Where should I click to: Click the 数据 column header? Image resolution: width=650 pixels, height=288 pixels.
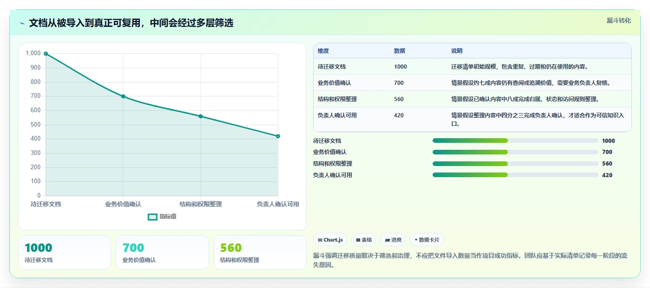(x=400, y=51)
